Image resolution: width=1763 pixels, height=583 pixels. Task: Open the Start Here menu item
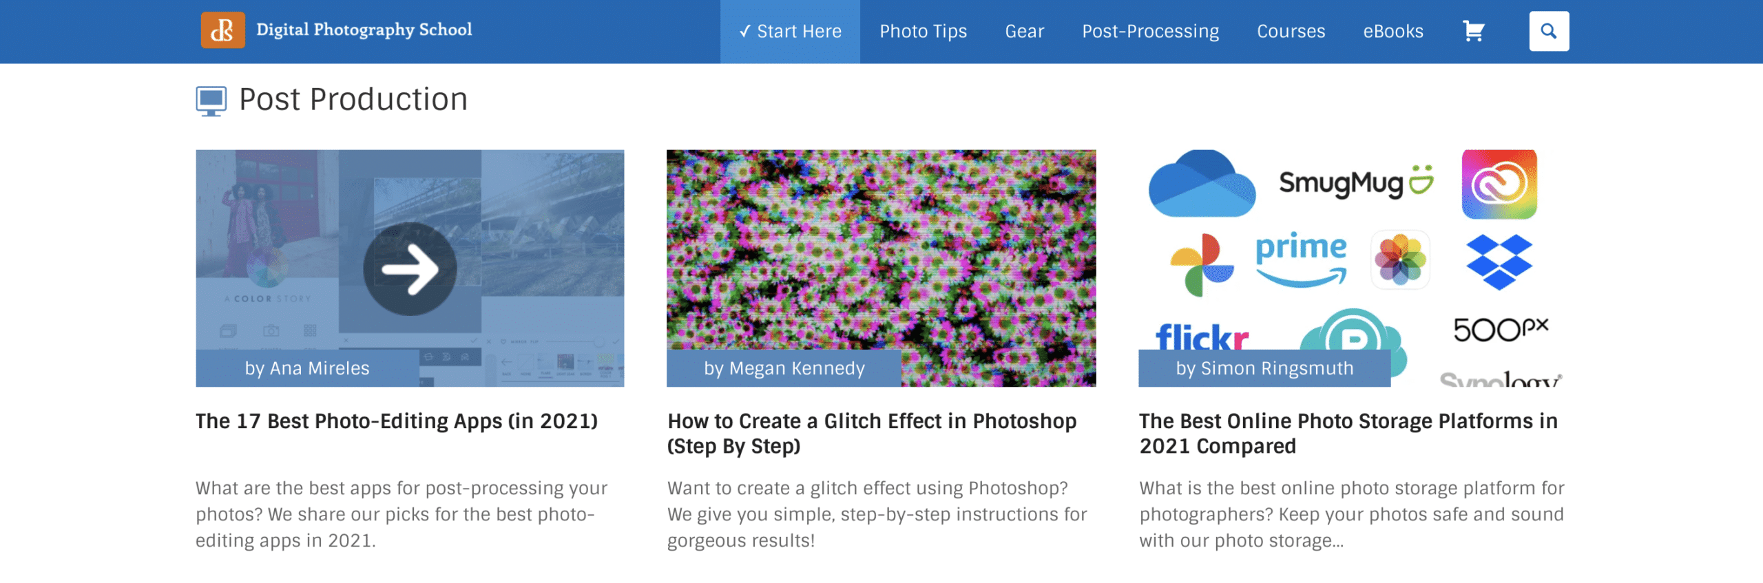(x=790, y=32)
